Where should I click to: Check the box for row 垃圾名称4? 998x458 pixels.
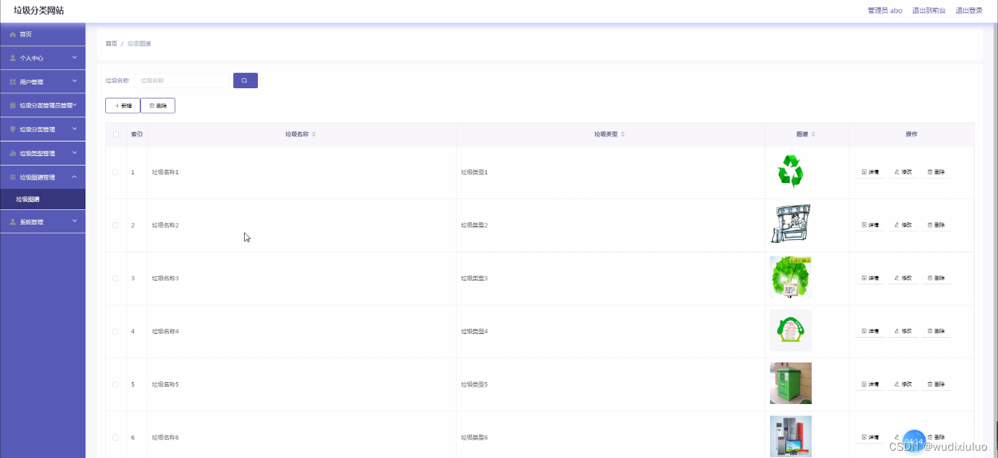tap(115, 331)
